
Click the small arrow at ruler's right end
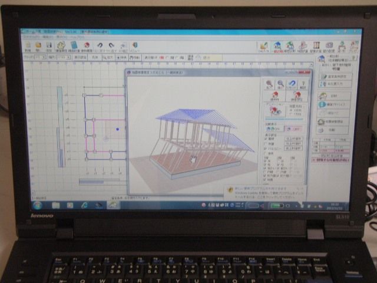311,64
